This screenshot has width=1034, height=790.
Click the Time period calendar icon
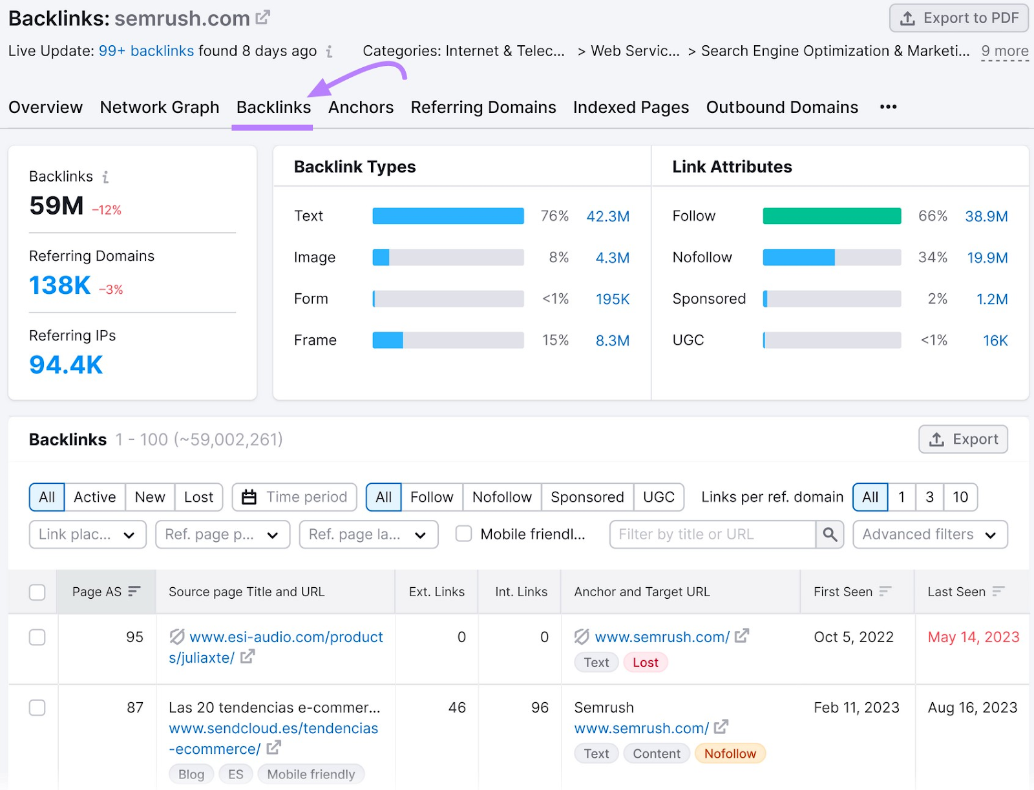249,497
